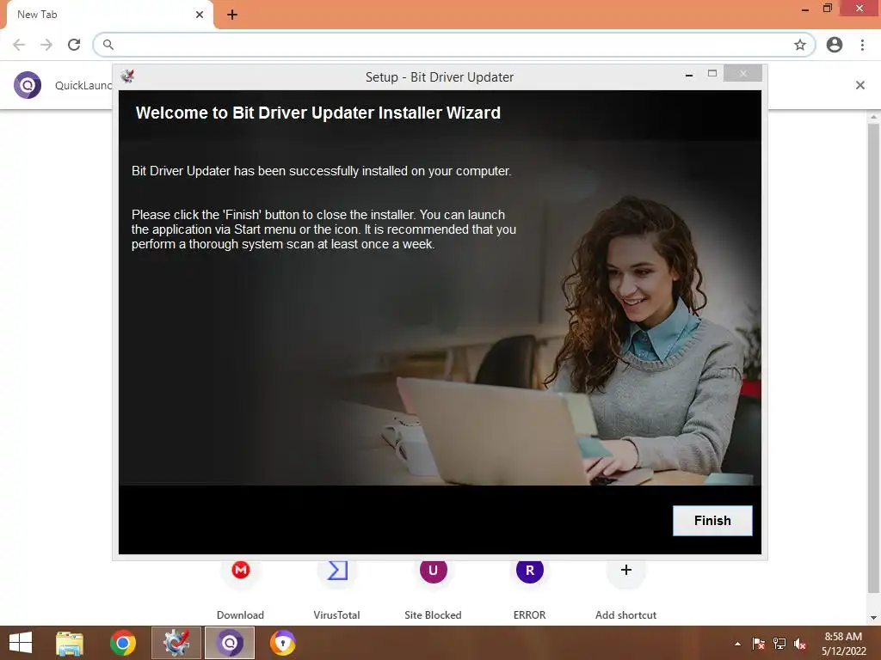The image size is (881, 660).
Task: Go back in the Chrome browser
Action: 19,45
